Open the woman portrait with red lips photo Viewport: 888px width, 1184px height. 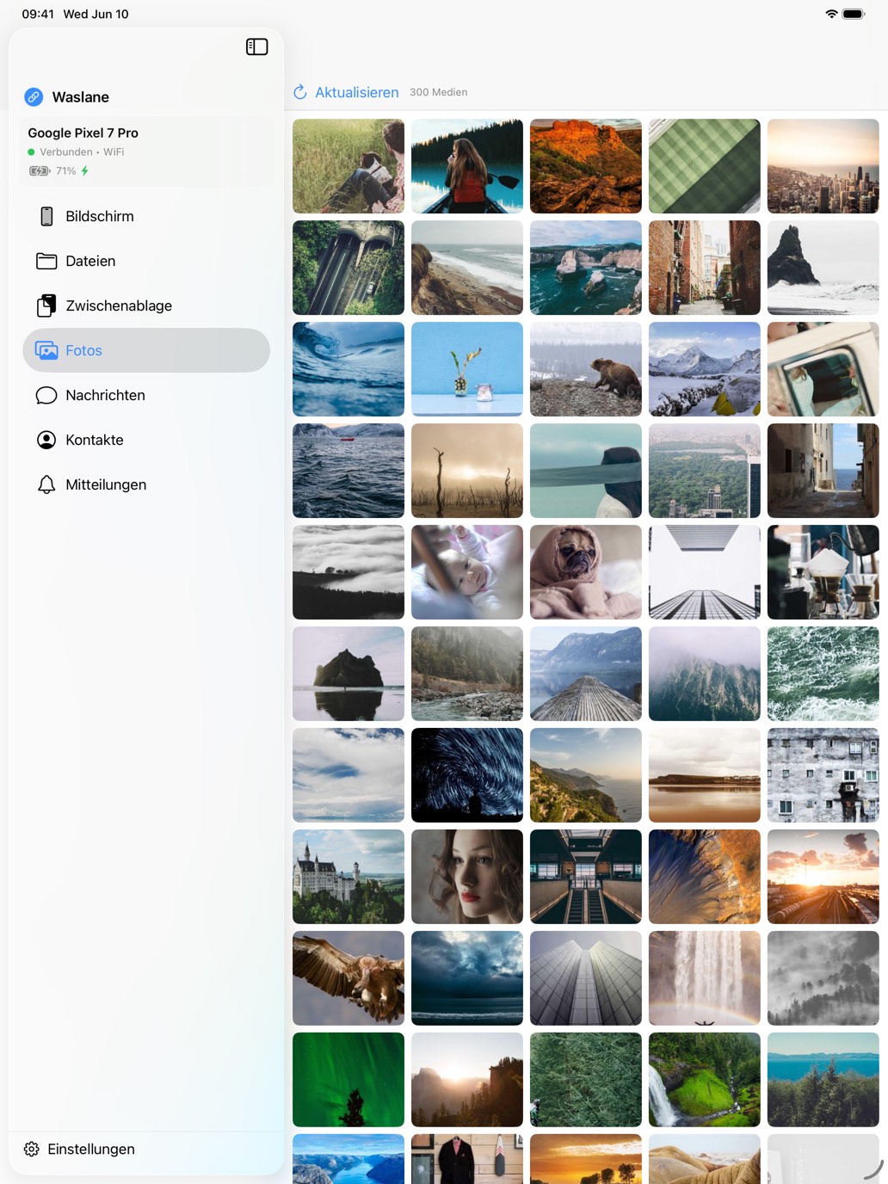[467, 877]
